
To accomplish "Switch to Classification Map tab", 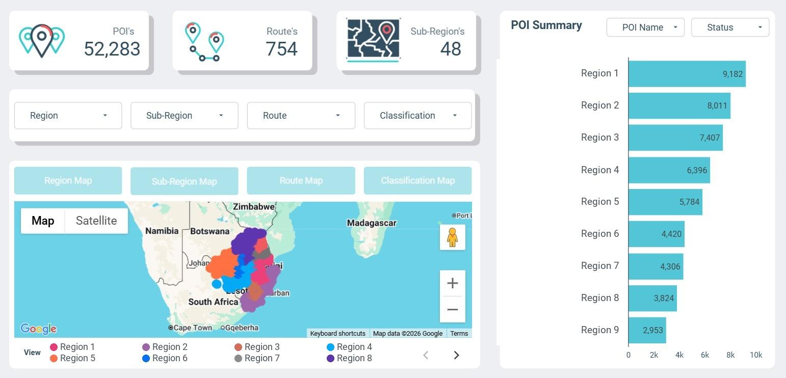I will (x=417, y=180).
